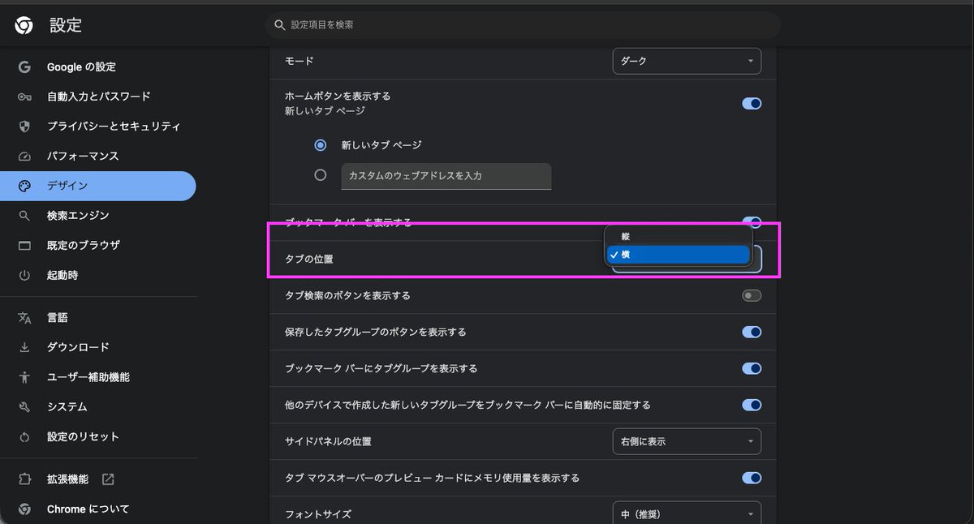Click the reset icon for 設定のリセット
The image size is (974, 524).
point(24,436)
